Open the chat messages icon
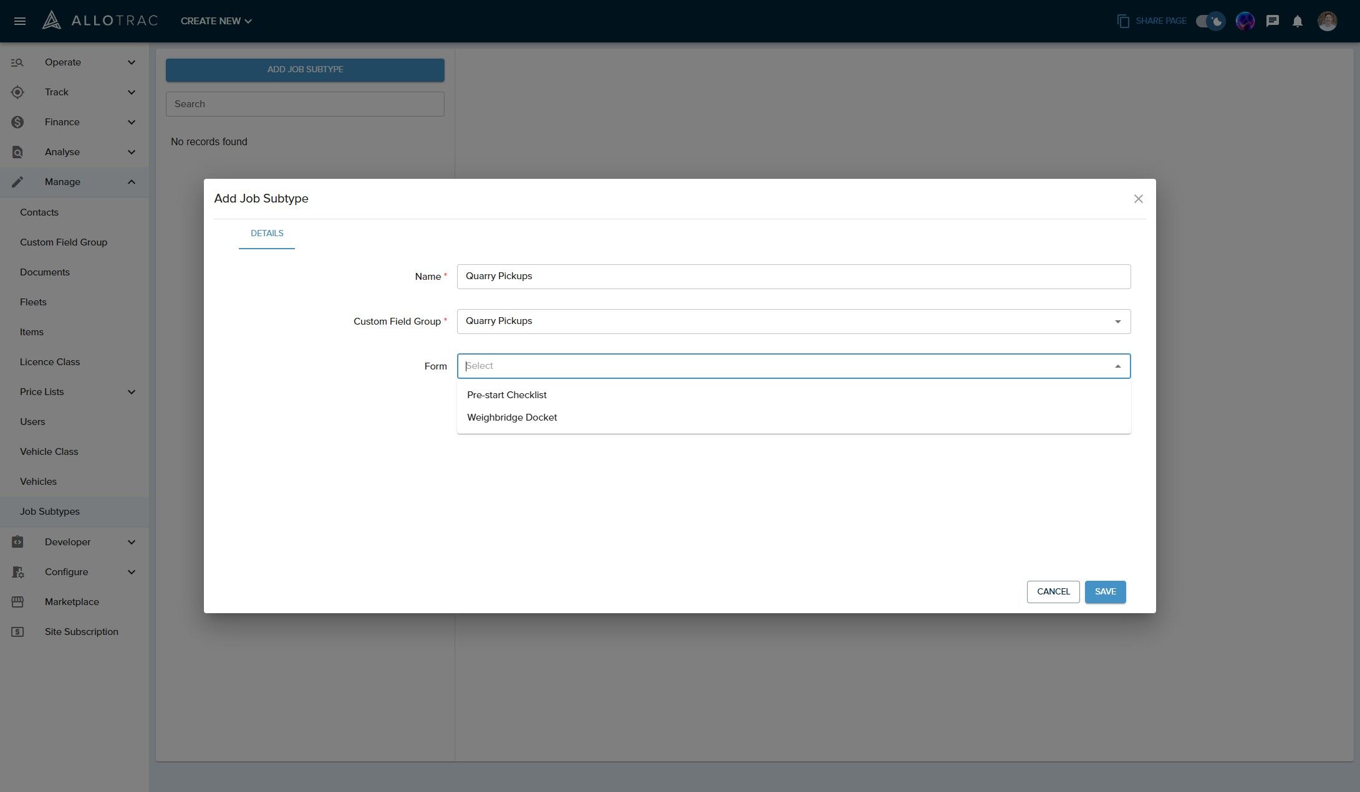1360x792 pixels. (x=1272, y=21)
